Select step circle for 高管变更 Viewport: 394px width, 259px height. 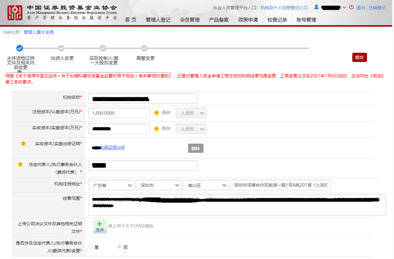(x=144, y=48)
